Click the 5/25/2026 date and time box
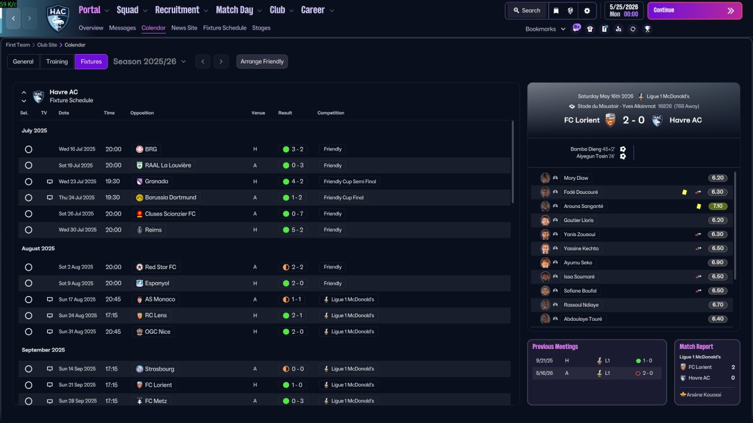The height and width of the screenshot is (423, 753). click(623, 11)
